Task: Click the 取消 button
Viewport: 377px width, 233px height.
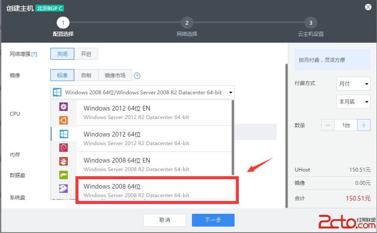Action: coord(165,220)
